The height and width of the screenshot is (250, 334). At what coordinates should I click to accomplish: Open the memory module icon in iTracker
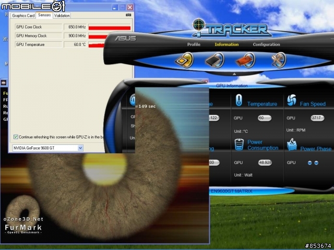[x=214, y=60]
